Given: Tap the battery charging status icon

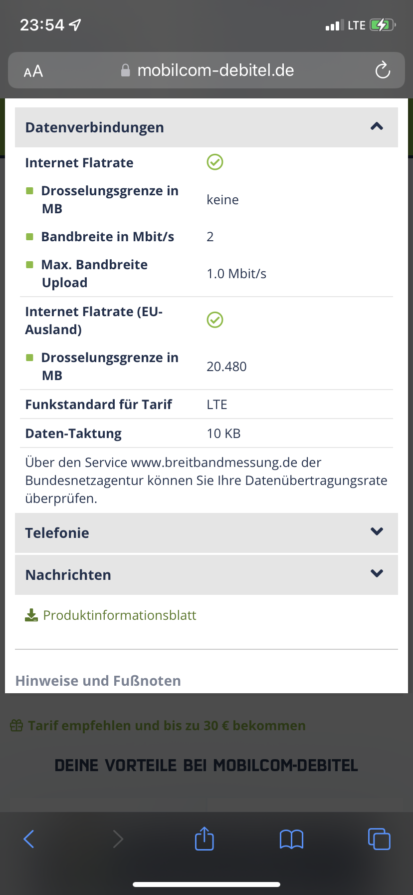Looking at the screenshot, I should 383,25.
